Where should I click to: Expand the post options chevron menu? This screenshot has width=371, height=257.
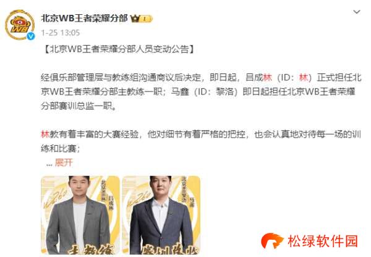tap(357, 12)
